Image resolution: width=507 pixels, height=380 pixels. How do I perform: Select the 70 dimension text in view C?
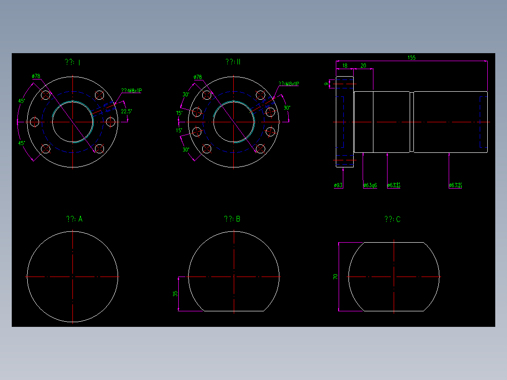coord(335,277)
